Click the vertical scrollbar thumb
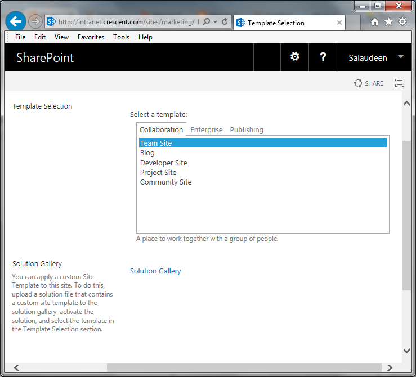 point(406,216)
